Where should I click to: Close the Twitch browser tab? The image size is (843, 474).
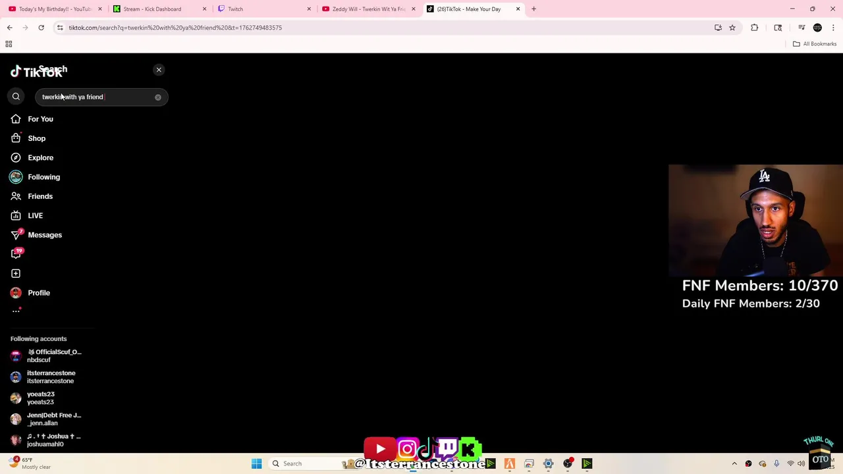pyautogui.click(x=309, y=9)
